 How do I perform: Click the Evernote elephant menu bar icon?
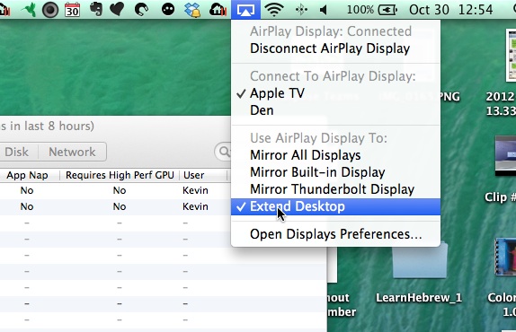click(96, 10)
